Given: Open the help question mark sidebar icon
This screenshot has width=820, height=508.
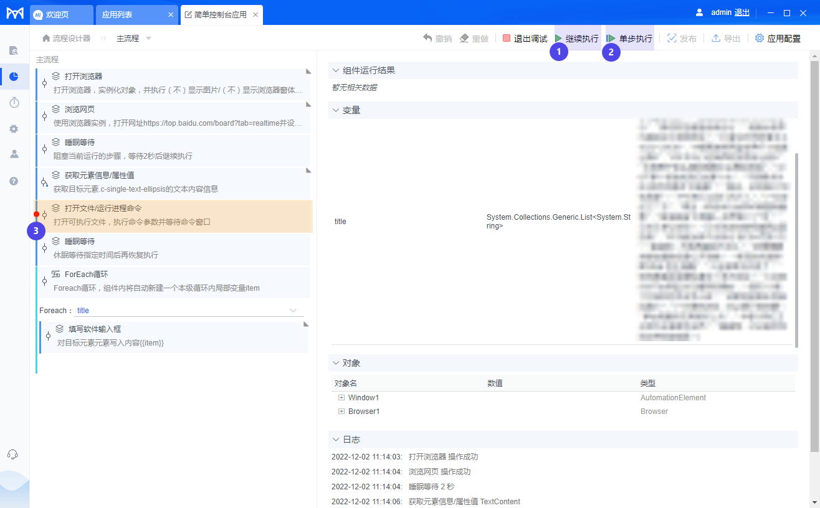Looking at the screenshot, I should click(14, 181).
